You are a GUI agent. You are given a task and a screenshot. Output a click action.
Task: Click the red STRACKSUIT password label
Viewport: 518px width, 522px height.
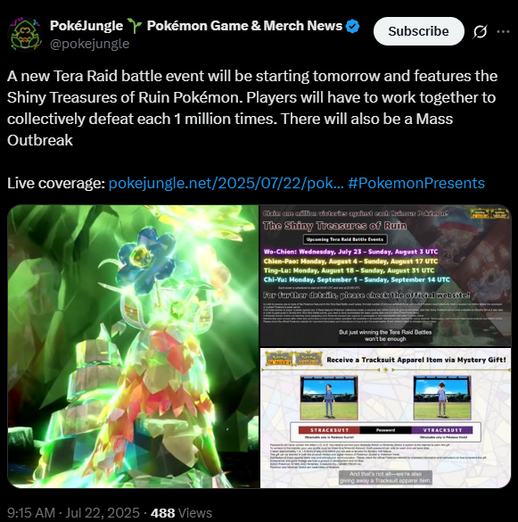click(329, 430)
